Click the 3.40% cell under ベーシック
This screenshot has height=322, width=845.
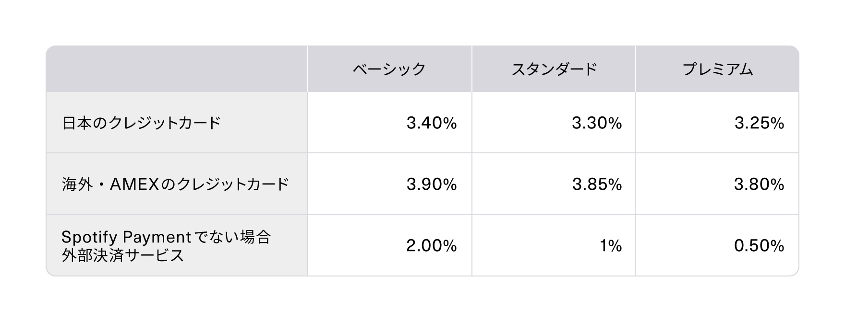click(431, 123)
